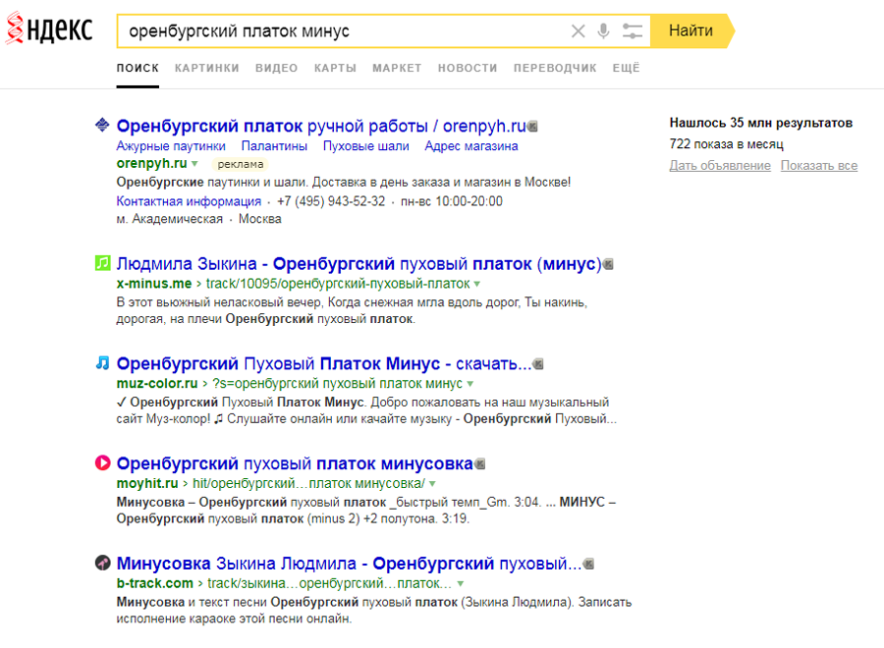Click cached icon after Зыкина (минус) title
The width and height of the screenshot is (884, 648).
tap(608, 264)
